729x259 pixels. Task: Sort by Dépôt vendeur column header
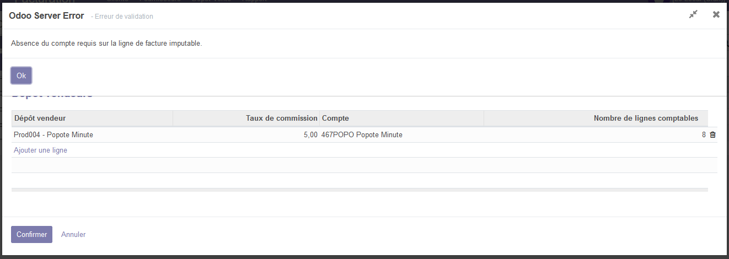[40, 118]
